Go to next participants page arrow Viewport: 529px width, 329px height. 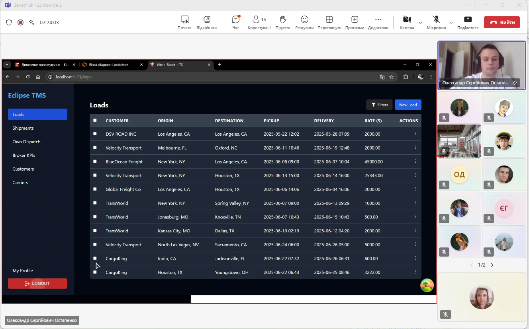tap(492, 265)
